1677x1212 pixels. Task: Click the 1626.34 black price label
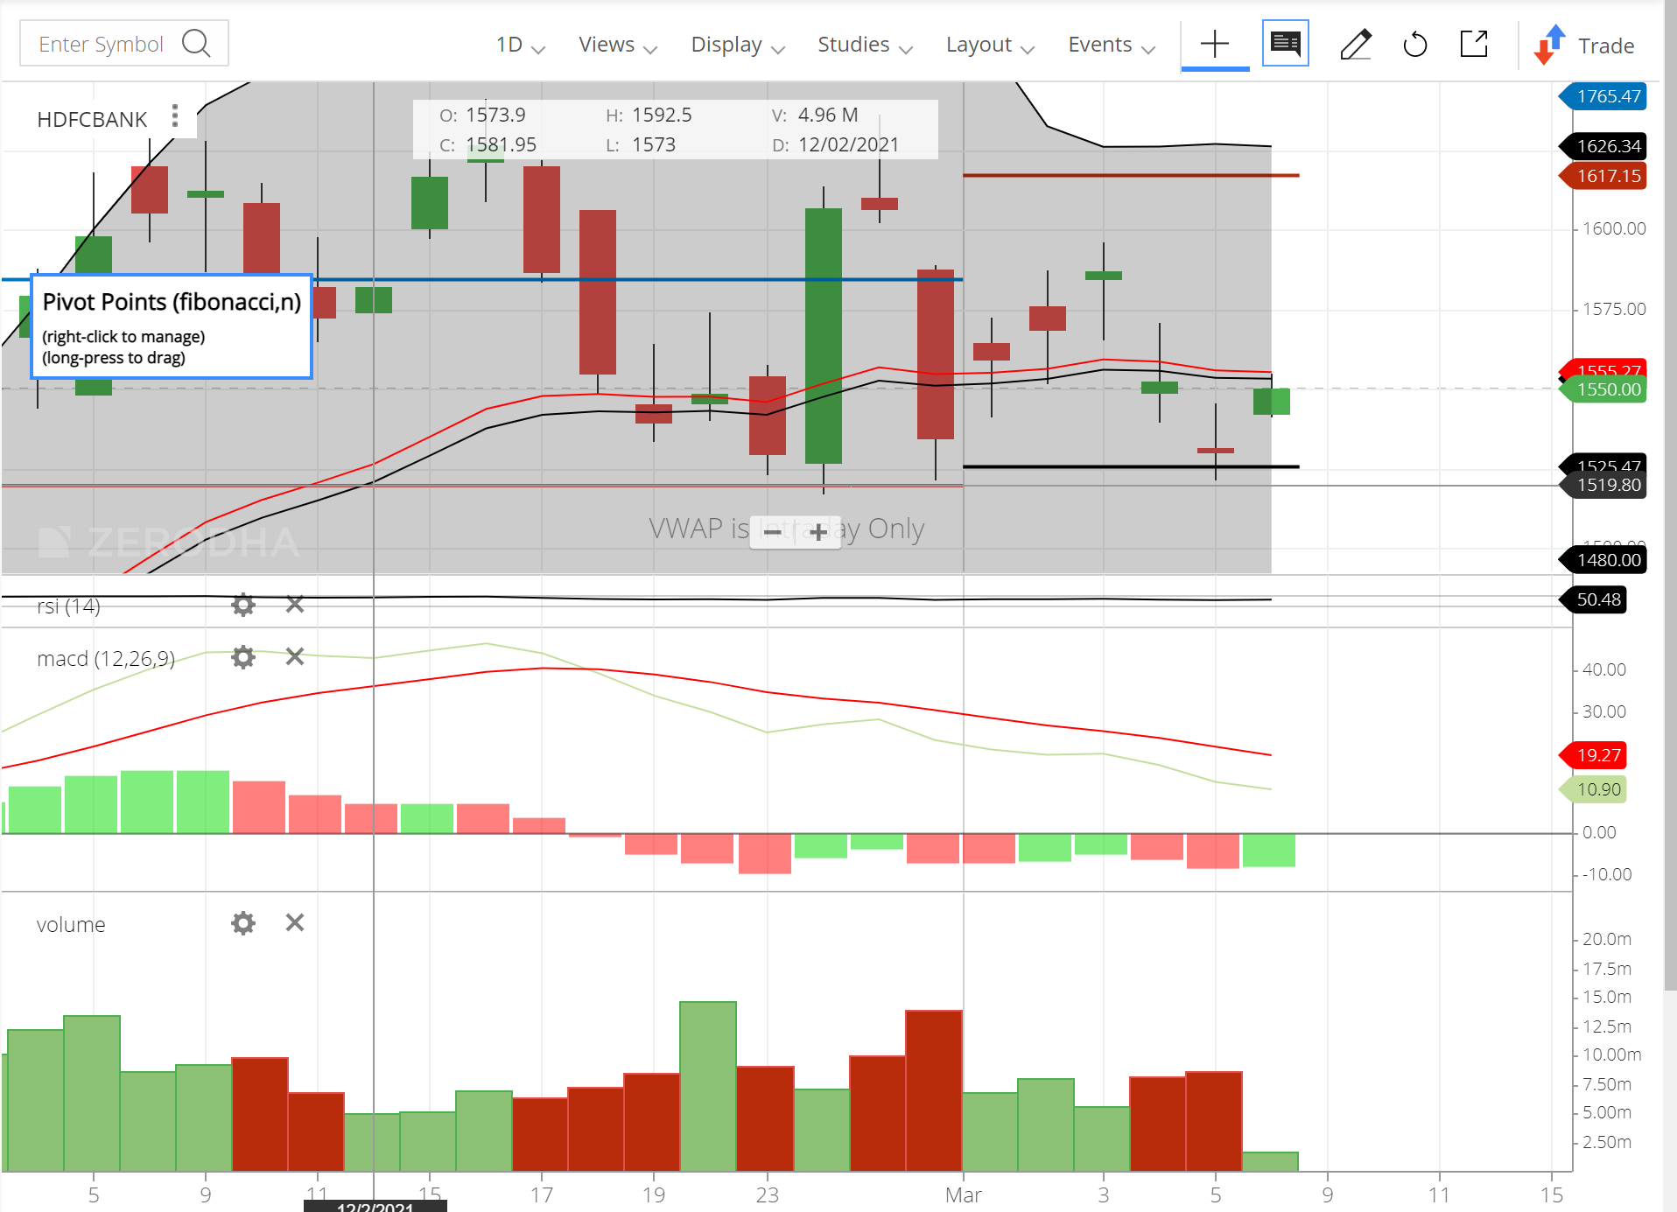[1603, 146]
